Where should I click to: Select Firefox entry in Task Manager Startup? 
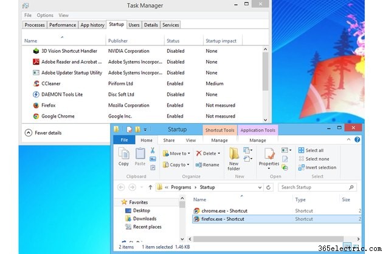pos(143,105)
